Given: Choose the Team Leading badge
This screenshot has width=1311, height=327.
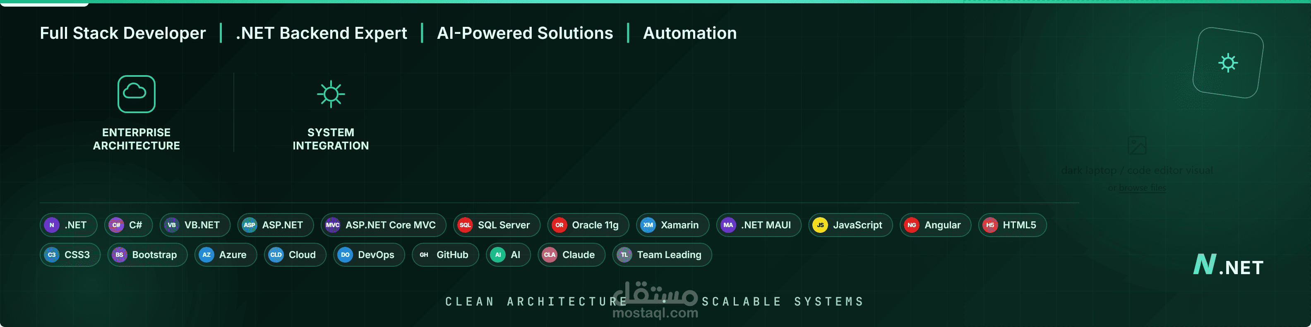Looking at the screenshot, I should [662, 255].
